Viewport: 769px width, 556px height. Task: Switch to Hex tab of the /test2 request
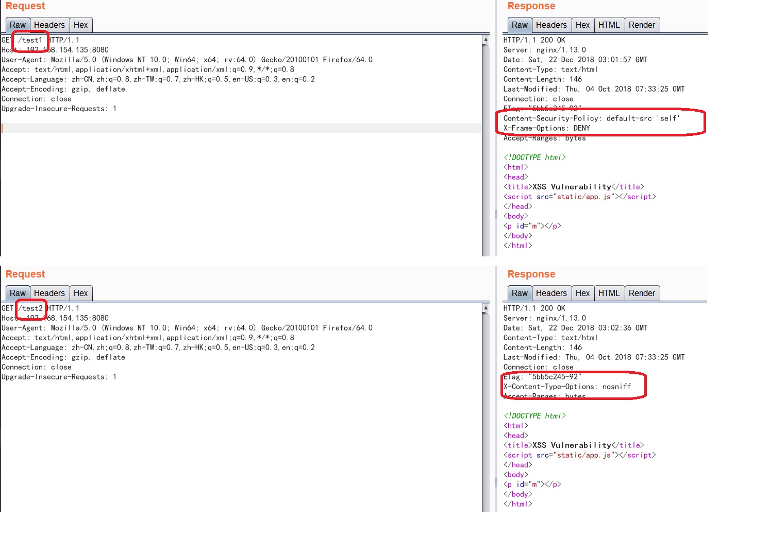(x=80, y=293)
